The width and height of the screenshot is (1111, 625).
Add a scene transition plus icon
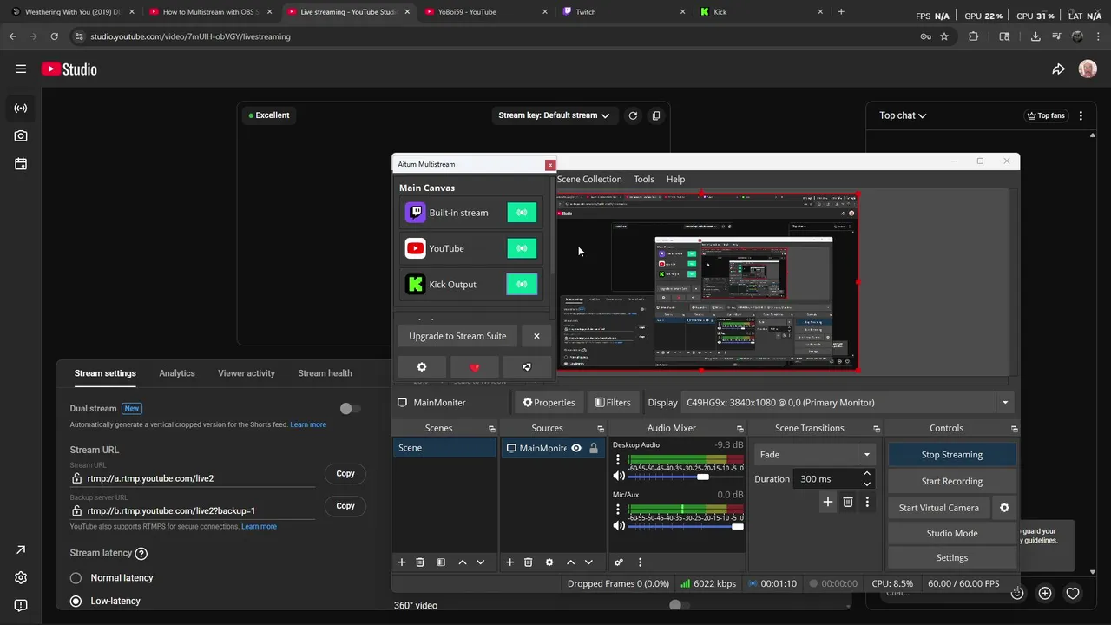coord(827,502)
